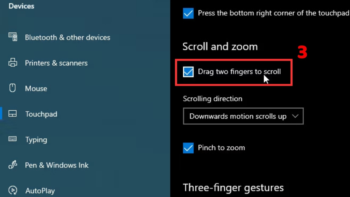350x197 pixels.
Task: Click the Pen & Windows Ink icon
Action: coord(13,165)
